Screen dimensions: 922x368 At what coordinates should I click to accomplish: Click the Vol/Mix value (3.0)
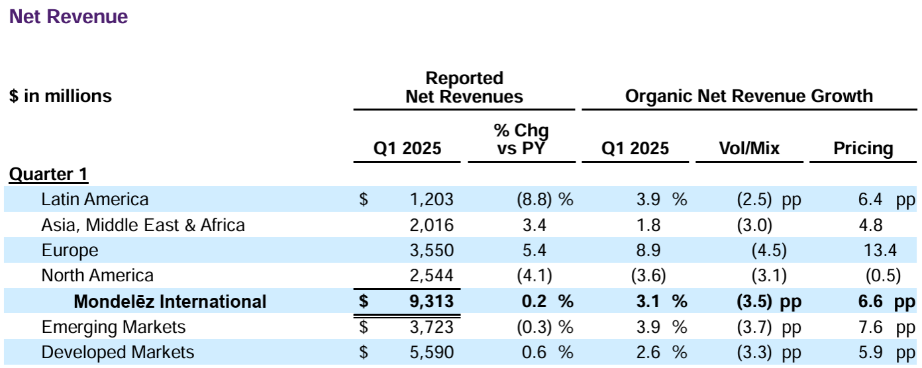point(754,225)
